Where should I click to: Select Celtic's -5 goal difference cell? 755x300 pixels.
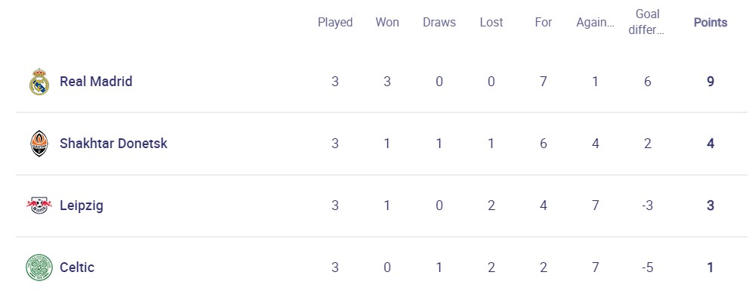pos(647,268)
